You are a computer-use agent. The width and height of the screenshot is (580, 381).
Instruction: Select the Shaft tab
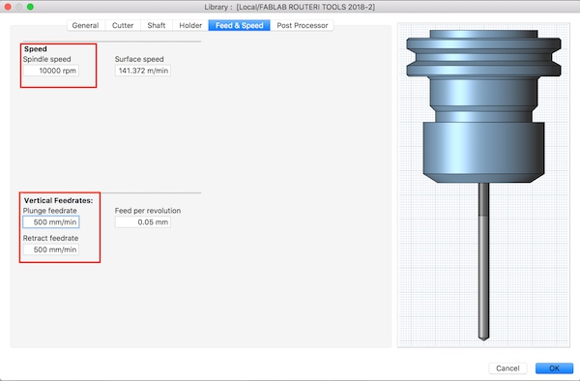(156, 25)
